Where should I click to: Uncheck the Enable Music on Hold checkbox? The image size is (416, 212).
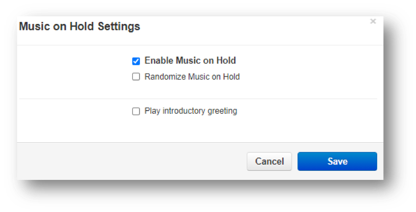point(136,61)
